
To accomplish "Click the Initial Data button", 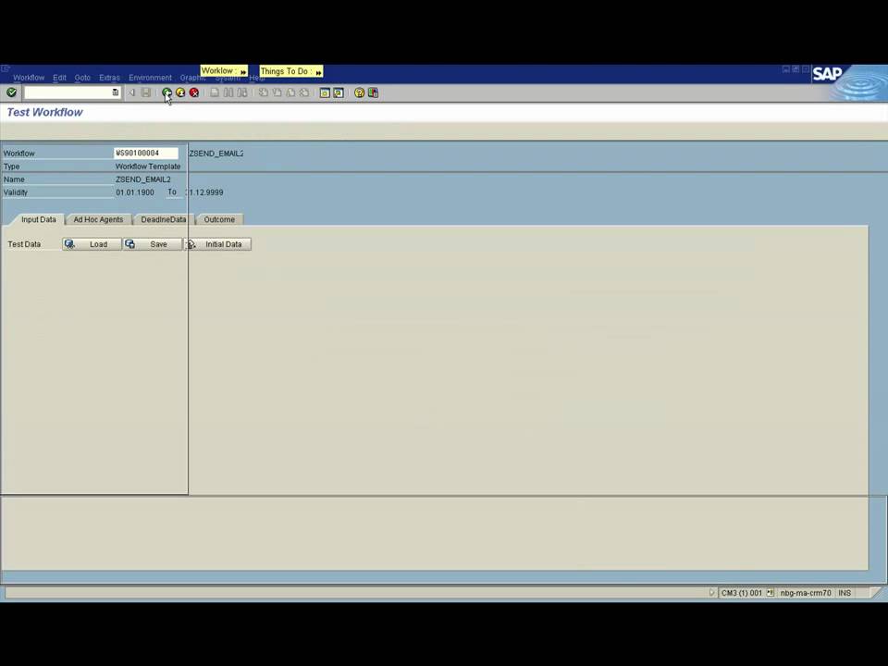I will (x=217, y=244).
